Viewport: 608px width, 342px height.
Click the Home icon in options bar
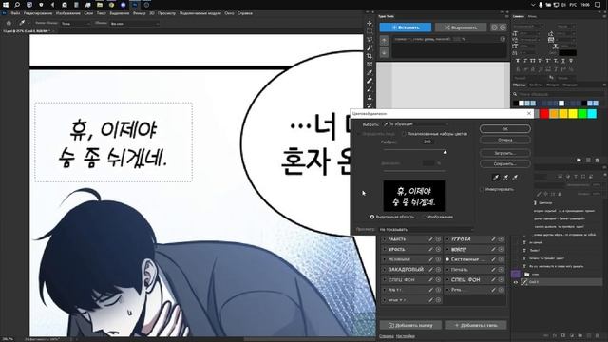pyautogui.click(x=9, y=23)
